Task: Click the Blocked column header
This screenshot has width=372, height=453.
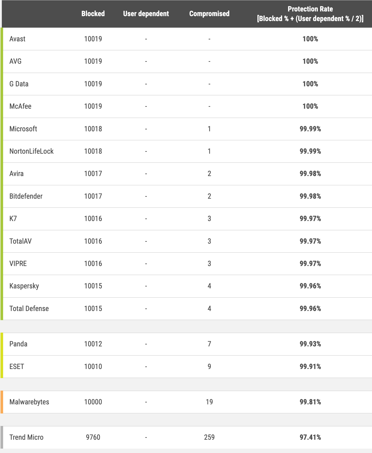Action: pos(93,14)
